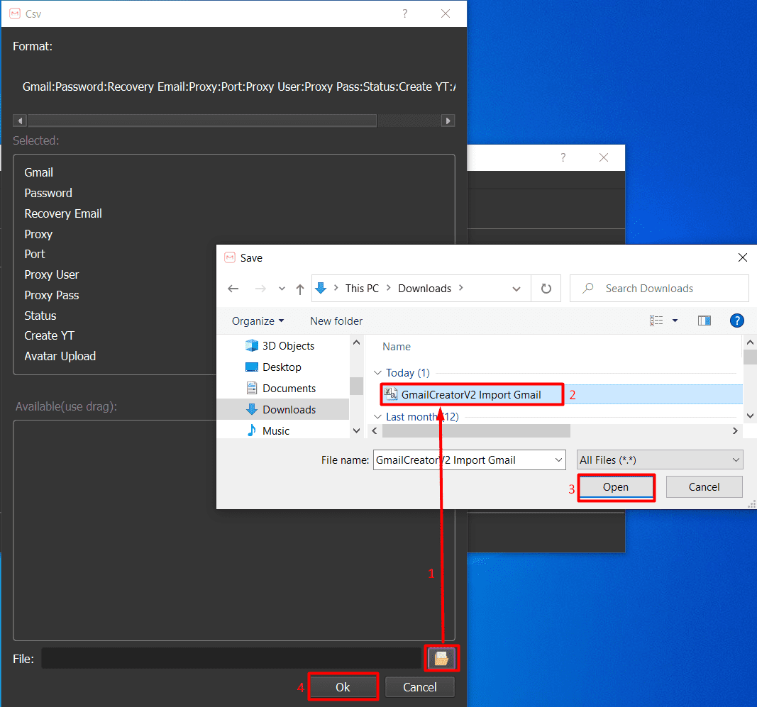757x707 pixels.
Task: Click file list horizontal scrollbar thumb
Action: [x=476, y=430]
